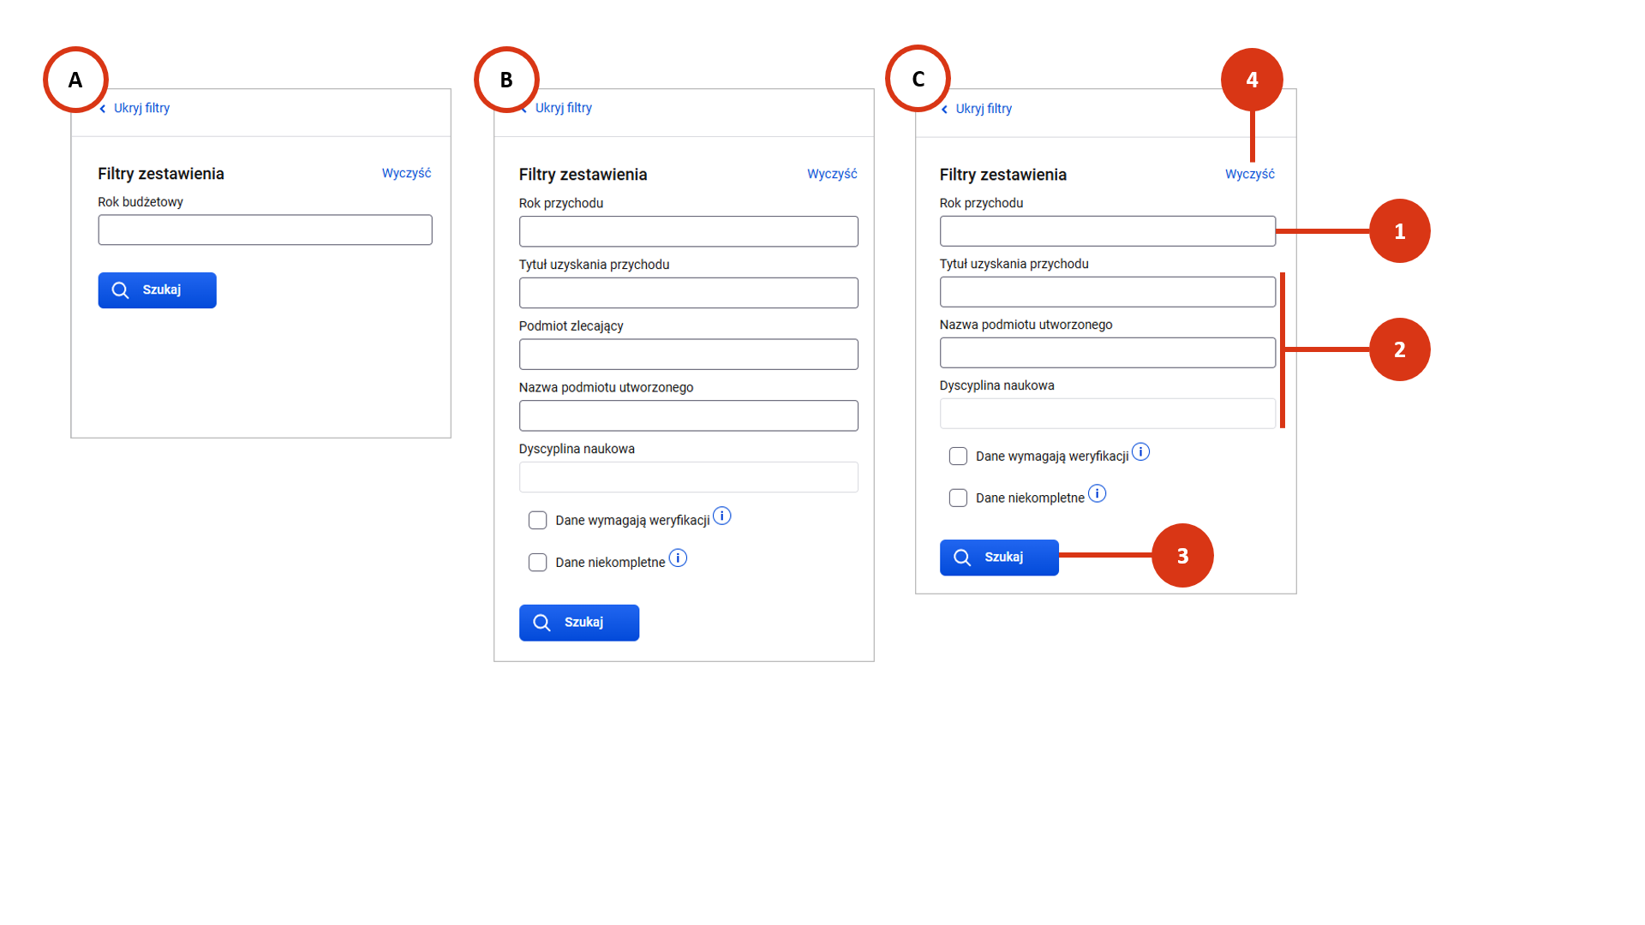Click the red circle marker numbered 4
This screenshot has width=1645, height=925.
pos(1252,80)
